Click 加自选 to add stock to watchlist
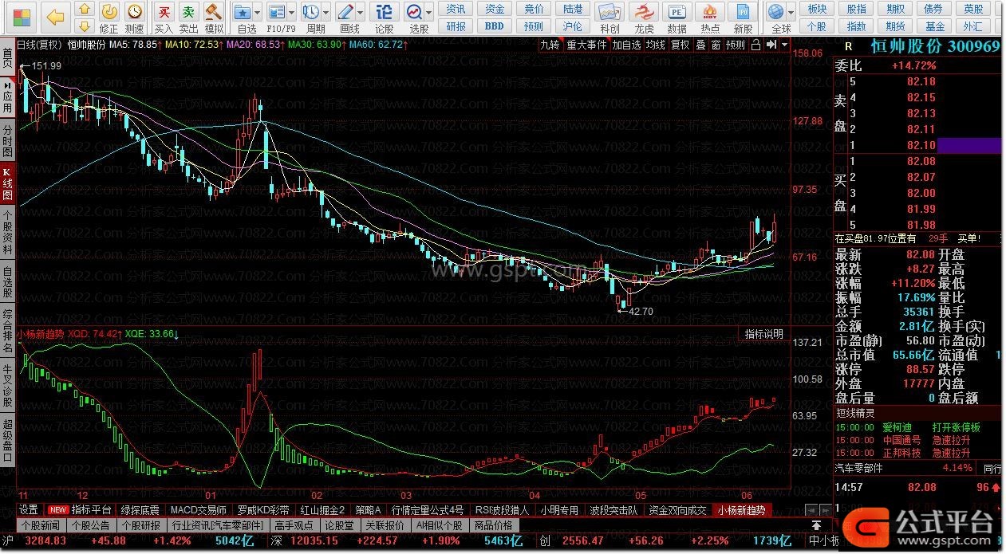Image resolution: width=1006 pixels, height=554 pixels. pos(627,45)
